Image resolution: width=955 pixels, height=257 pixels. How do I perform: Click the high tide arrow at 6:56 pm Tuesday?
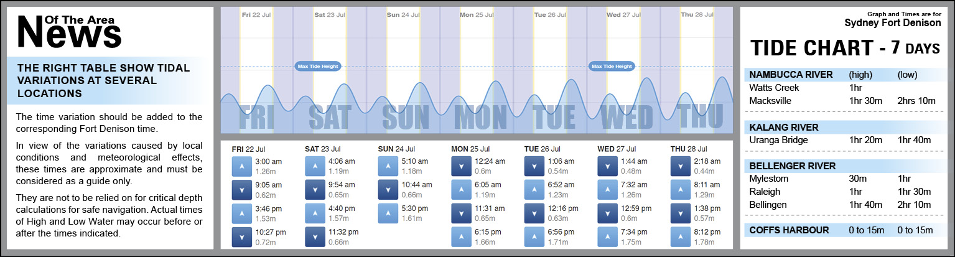tap(534, 237)
